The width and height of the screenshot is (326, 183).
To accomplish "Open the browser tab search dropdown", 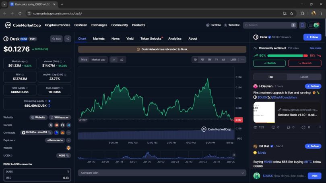I will click(x=4, y=4).
